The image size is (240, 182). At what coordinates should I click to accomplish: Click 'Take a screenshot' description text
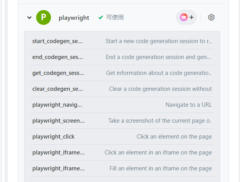[x=160, y=121]
